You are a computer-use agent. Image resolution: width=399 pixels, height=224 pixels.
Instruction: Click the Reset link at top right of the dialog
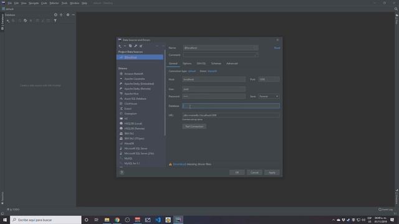tap(277, 48)
